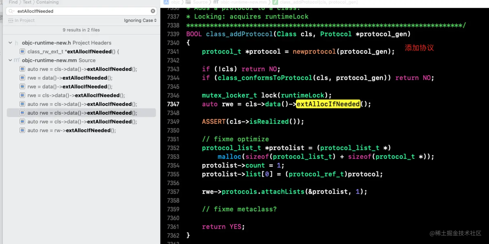Click the '9 results in 2 files' summary
Viewport: 489px width, 244px height.
81,30
